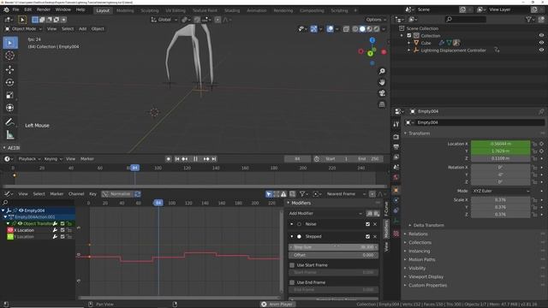This screenshot has height=308, width=548.
Task: Open the Add Modifier dropdown
Action: click(x=325, y=213)
